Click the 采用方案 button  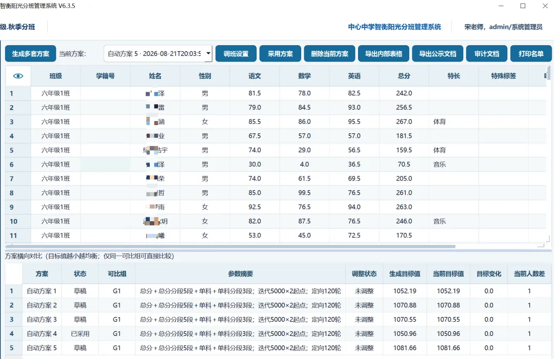280,54
